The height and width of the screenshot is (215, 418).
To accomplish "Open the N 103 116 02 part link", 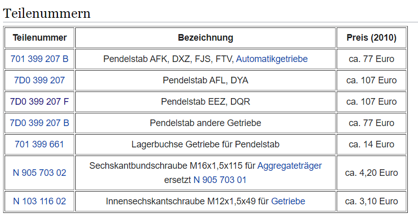I will 39,201.
